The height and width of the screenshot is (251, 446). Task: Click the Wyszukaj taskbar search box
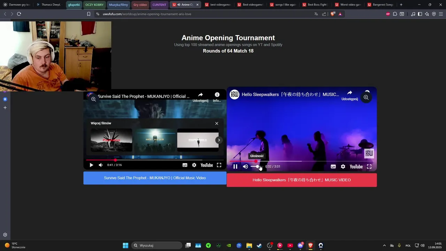pyautogui.click(x=157, y=245)
